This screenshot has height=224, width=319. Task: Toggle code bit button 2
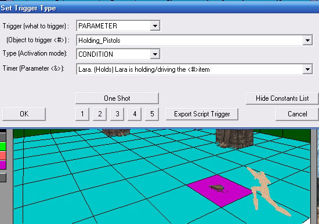(x=100, y=114)
